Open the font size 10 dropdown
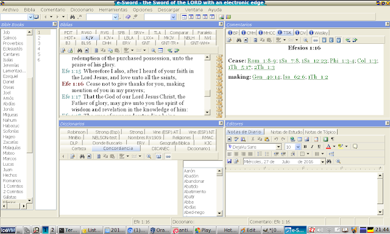The height and width of the screenshot is (234, 390). point(298,147)
